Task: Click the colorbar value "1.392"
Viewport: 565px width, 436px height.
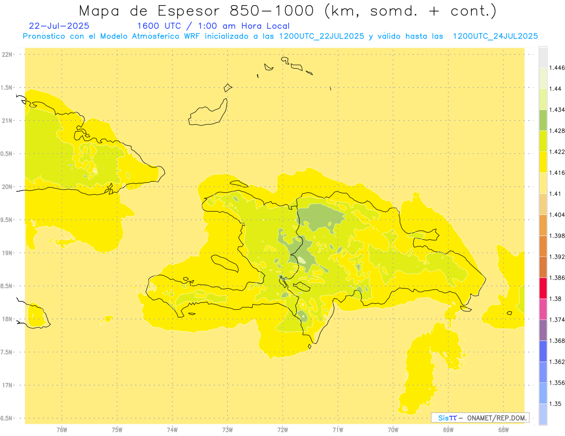Action: (557, 257)
